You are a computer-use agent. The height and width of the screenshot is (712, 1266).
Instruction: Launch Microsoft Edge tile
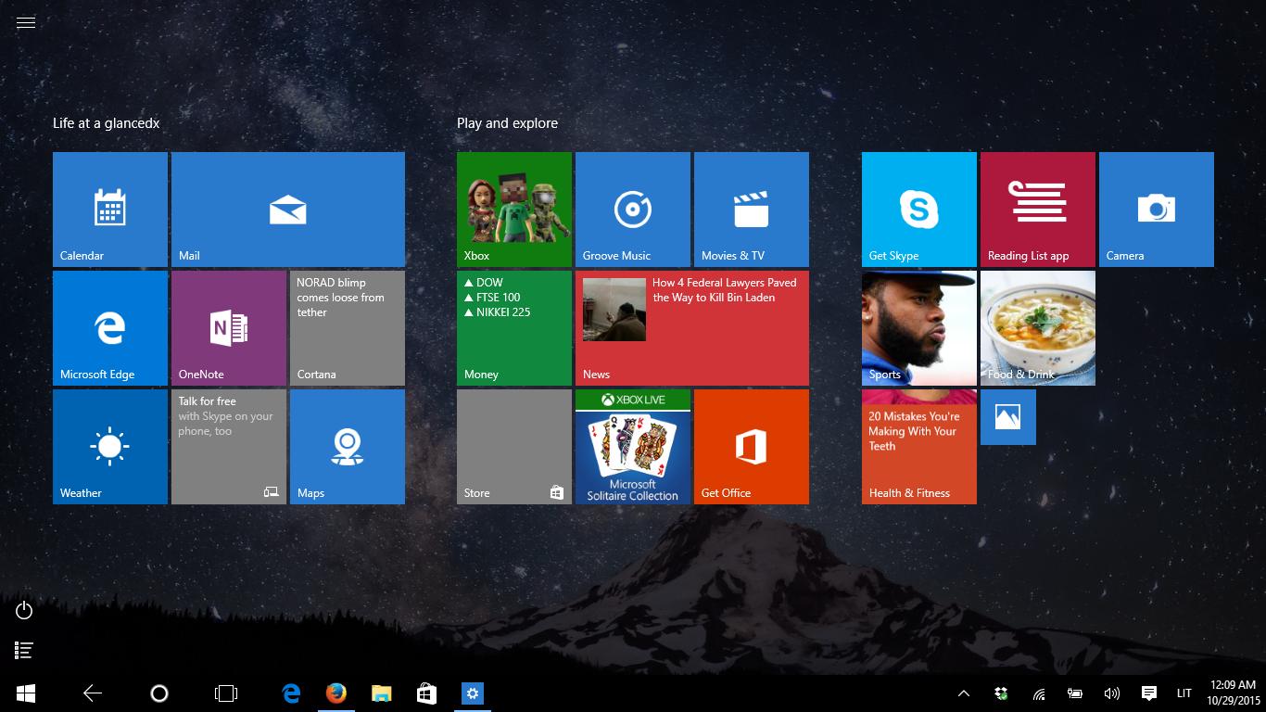[x=110, y=328]
